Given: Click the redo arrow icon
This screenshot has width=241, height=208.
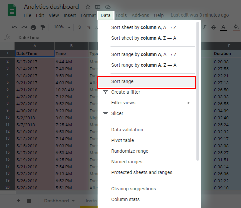Looking at the screenshot, I should 24,27.
